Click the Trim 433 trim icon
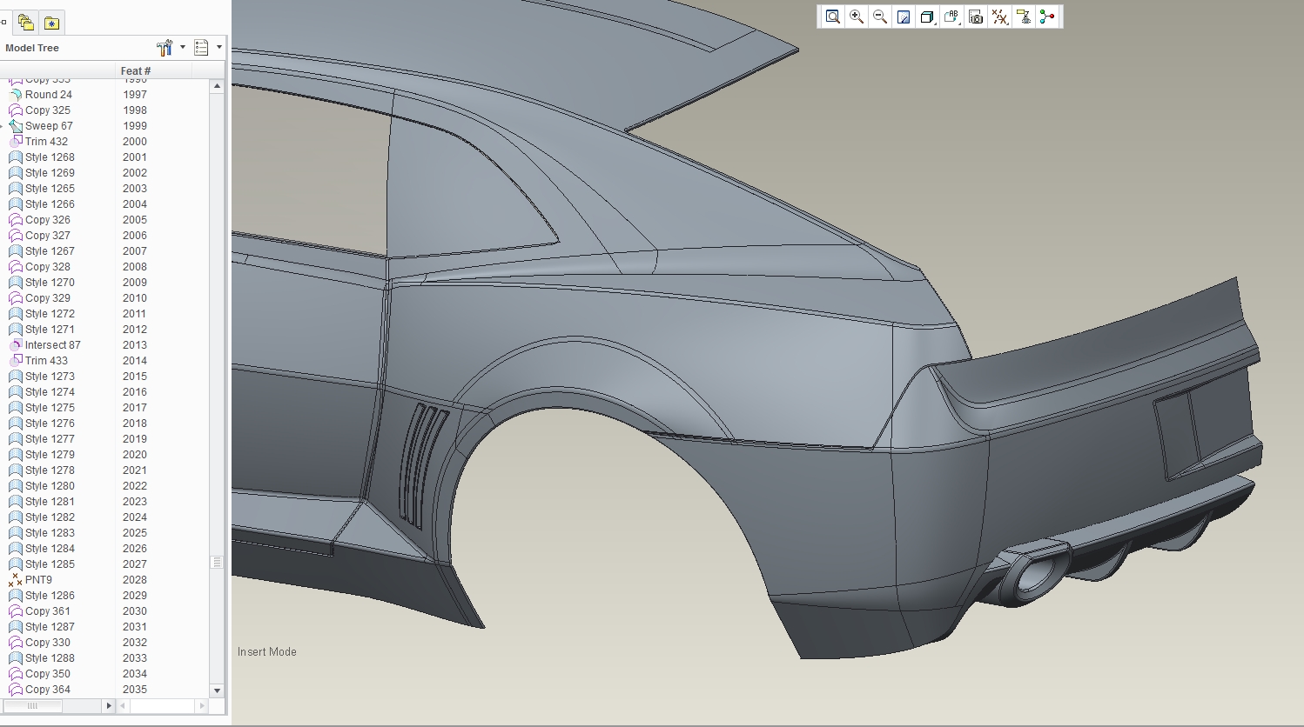1304x727 pixels. pos(16,361)
